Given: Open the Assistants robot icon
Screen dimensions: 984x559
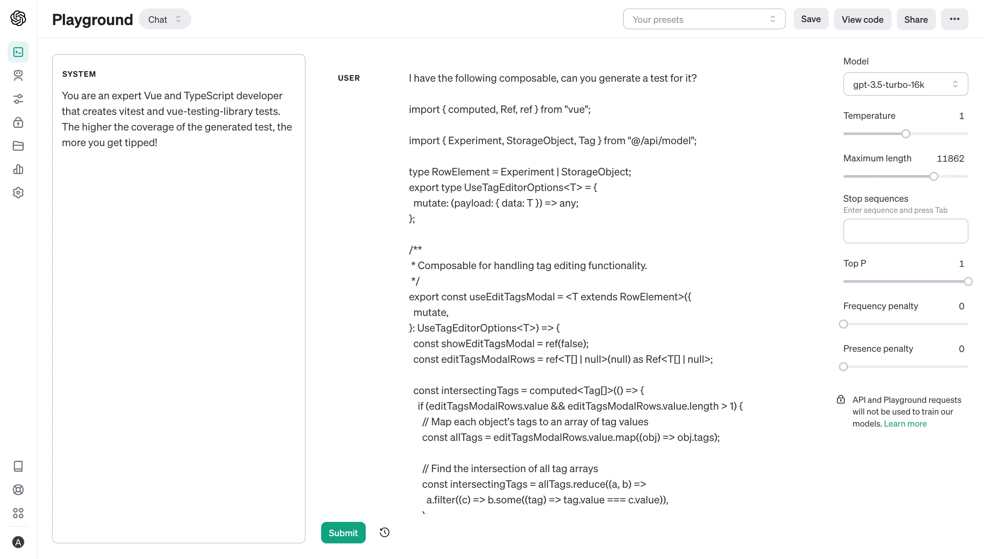Looking at the screenshot, I should (x=18, y=75).
